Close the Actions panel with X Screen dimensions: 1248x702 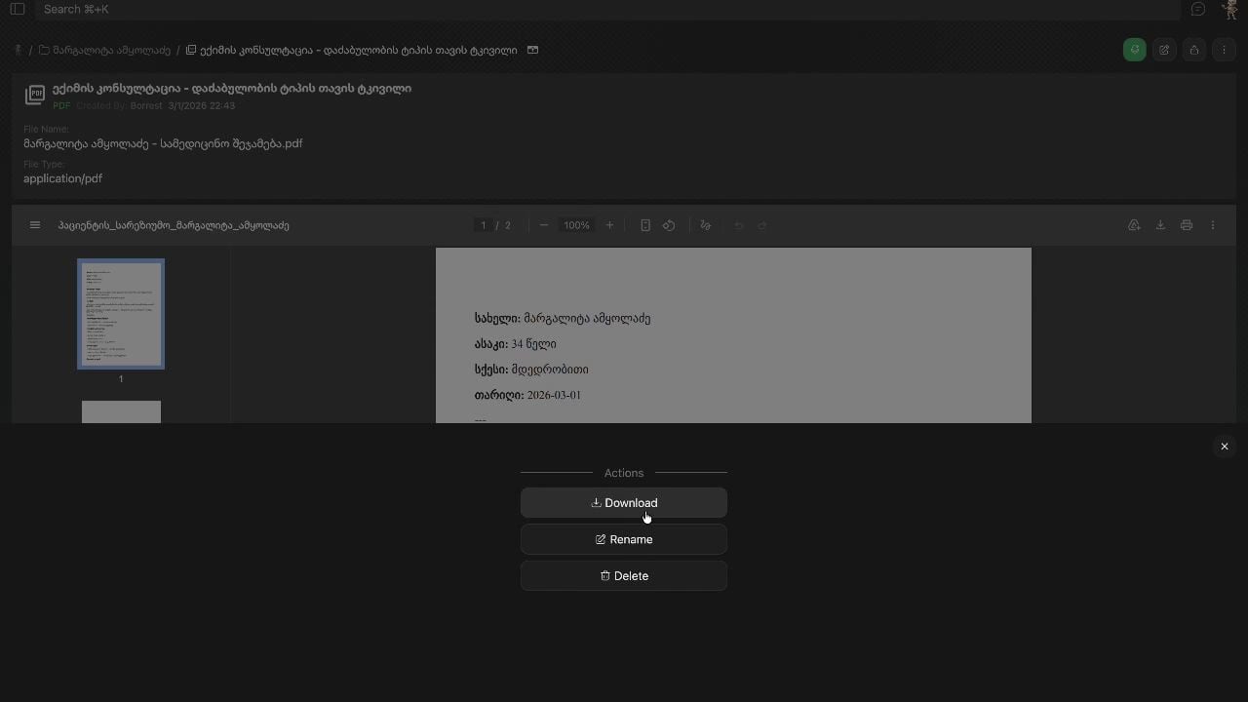click(x=1225, y=447)
